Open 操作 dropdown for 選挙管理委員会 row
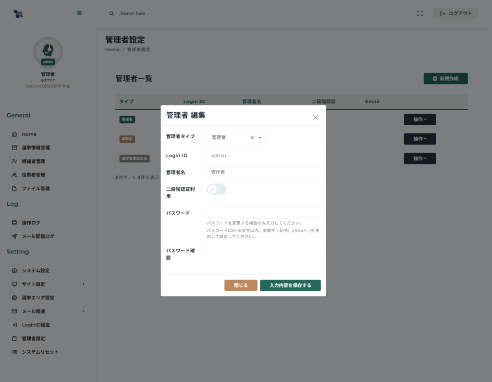492x382 pixels. (420, 158)
